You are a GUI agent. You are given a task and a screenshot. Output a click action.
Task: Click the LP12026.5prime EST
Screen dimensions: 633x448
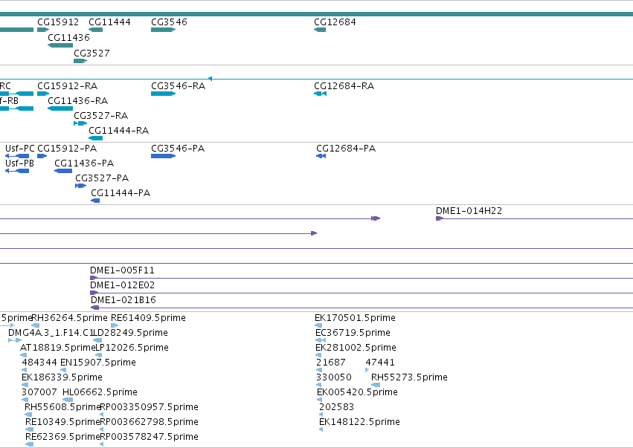[98, 355]
